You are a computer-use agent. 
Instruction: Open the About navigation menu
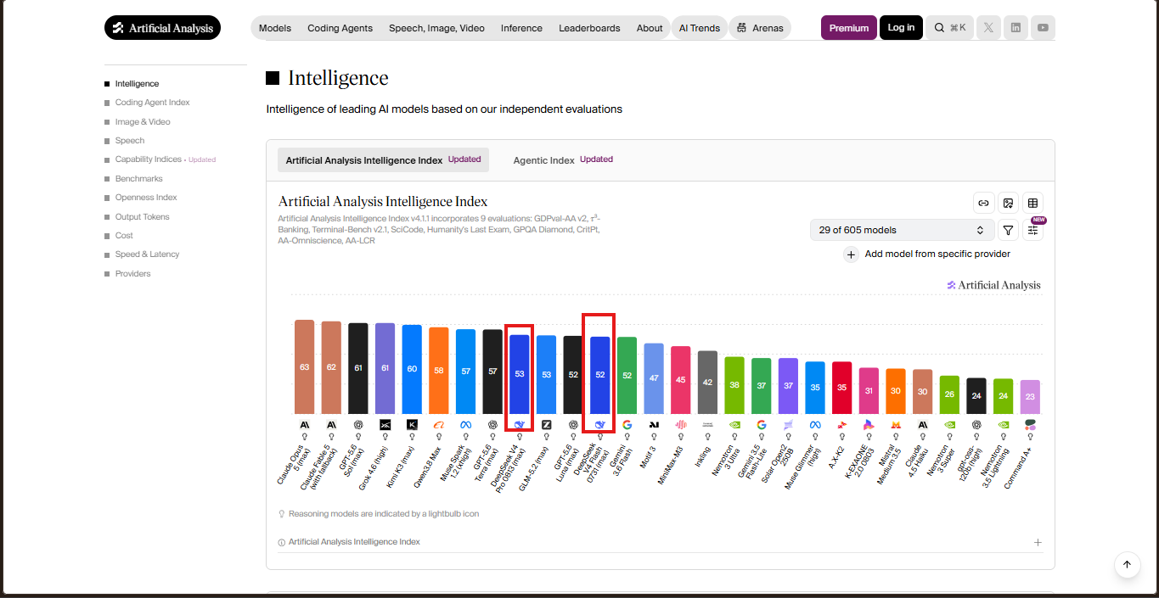[650, 28]
